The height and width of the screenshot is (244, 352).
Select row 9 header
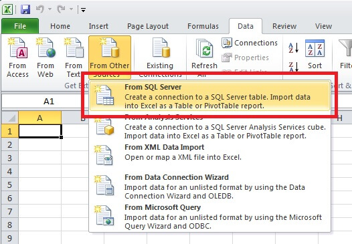point(9,238)
